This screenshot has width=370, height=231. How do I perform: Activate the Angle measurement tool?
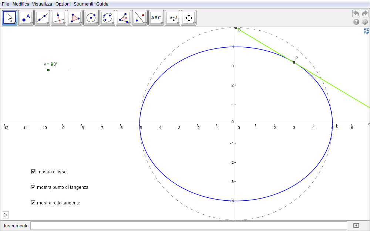coord(124,17)
